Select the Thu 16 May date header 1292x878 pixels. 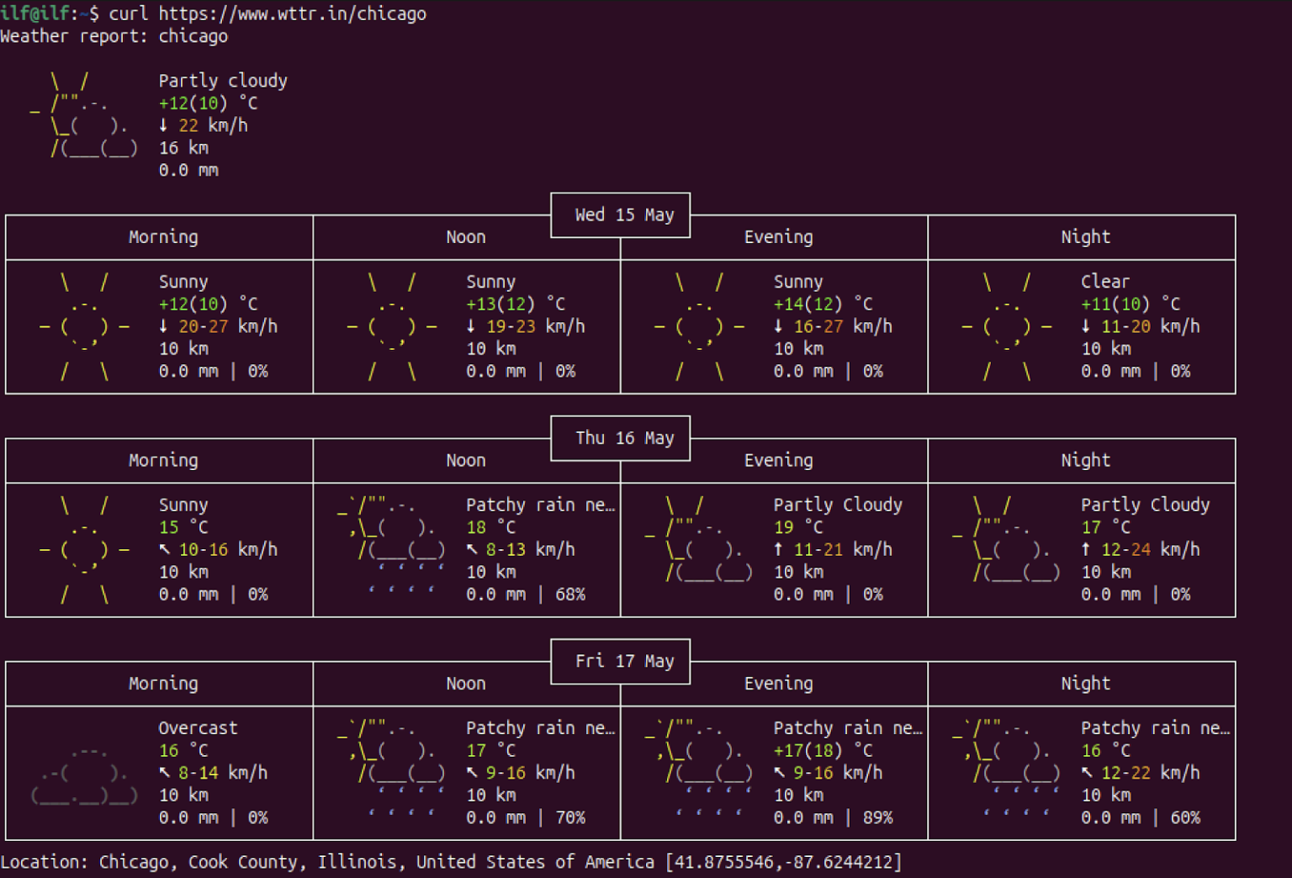623,438
